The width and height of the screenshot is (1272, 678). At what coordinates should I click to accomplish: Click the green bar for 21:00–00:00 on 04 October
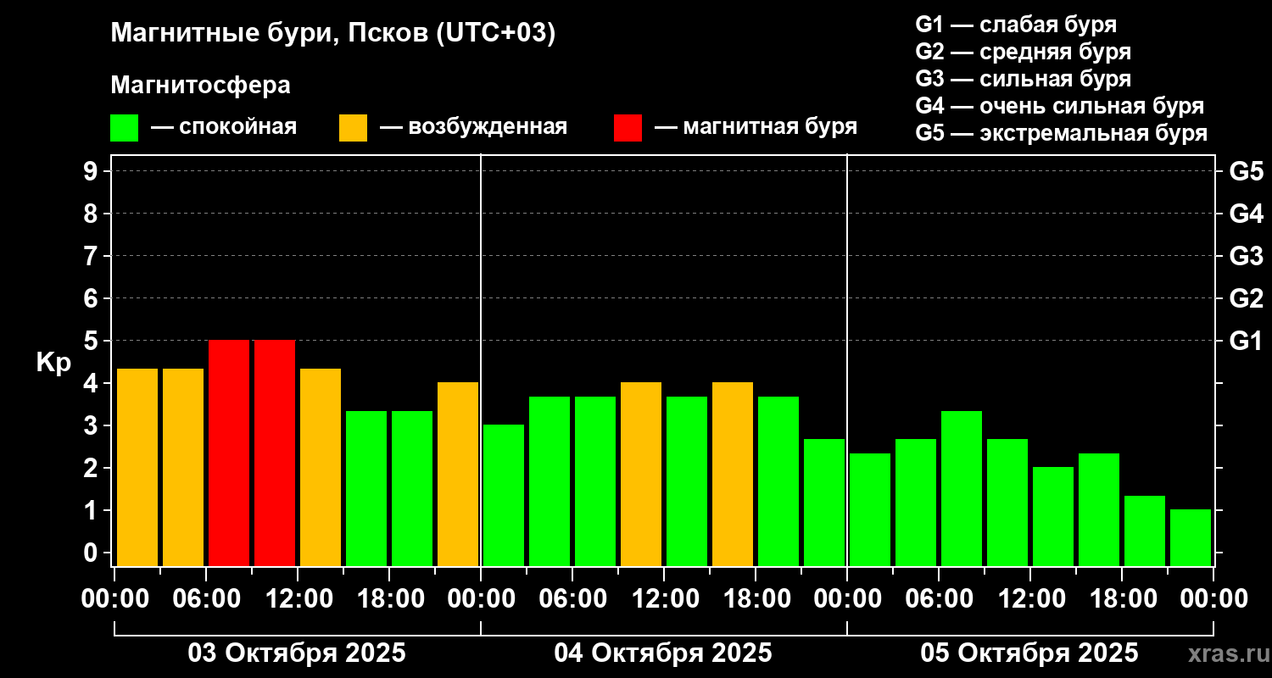[824, 503]
